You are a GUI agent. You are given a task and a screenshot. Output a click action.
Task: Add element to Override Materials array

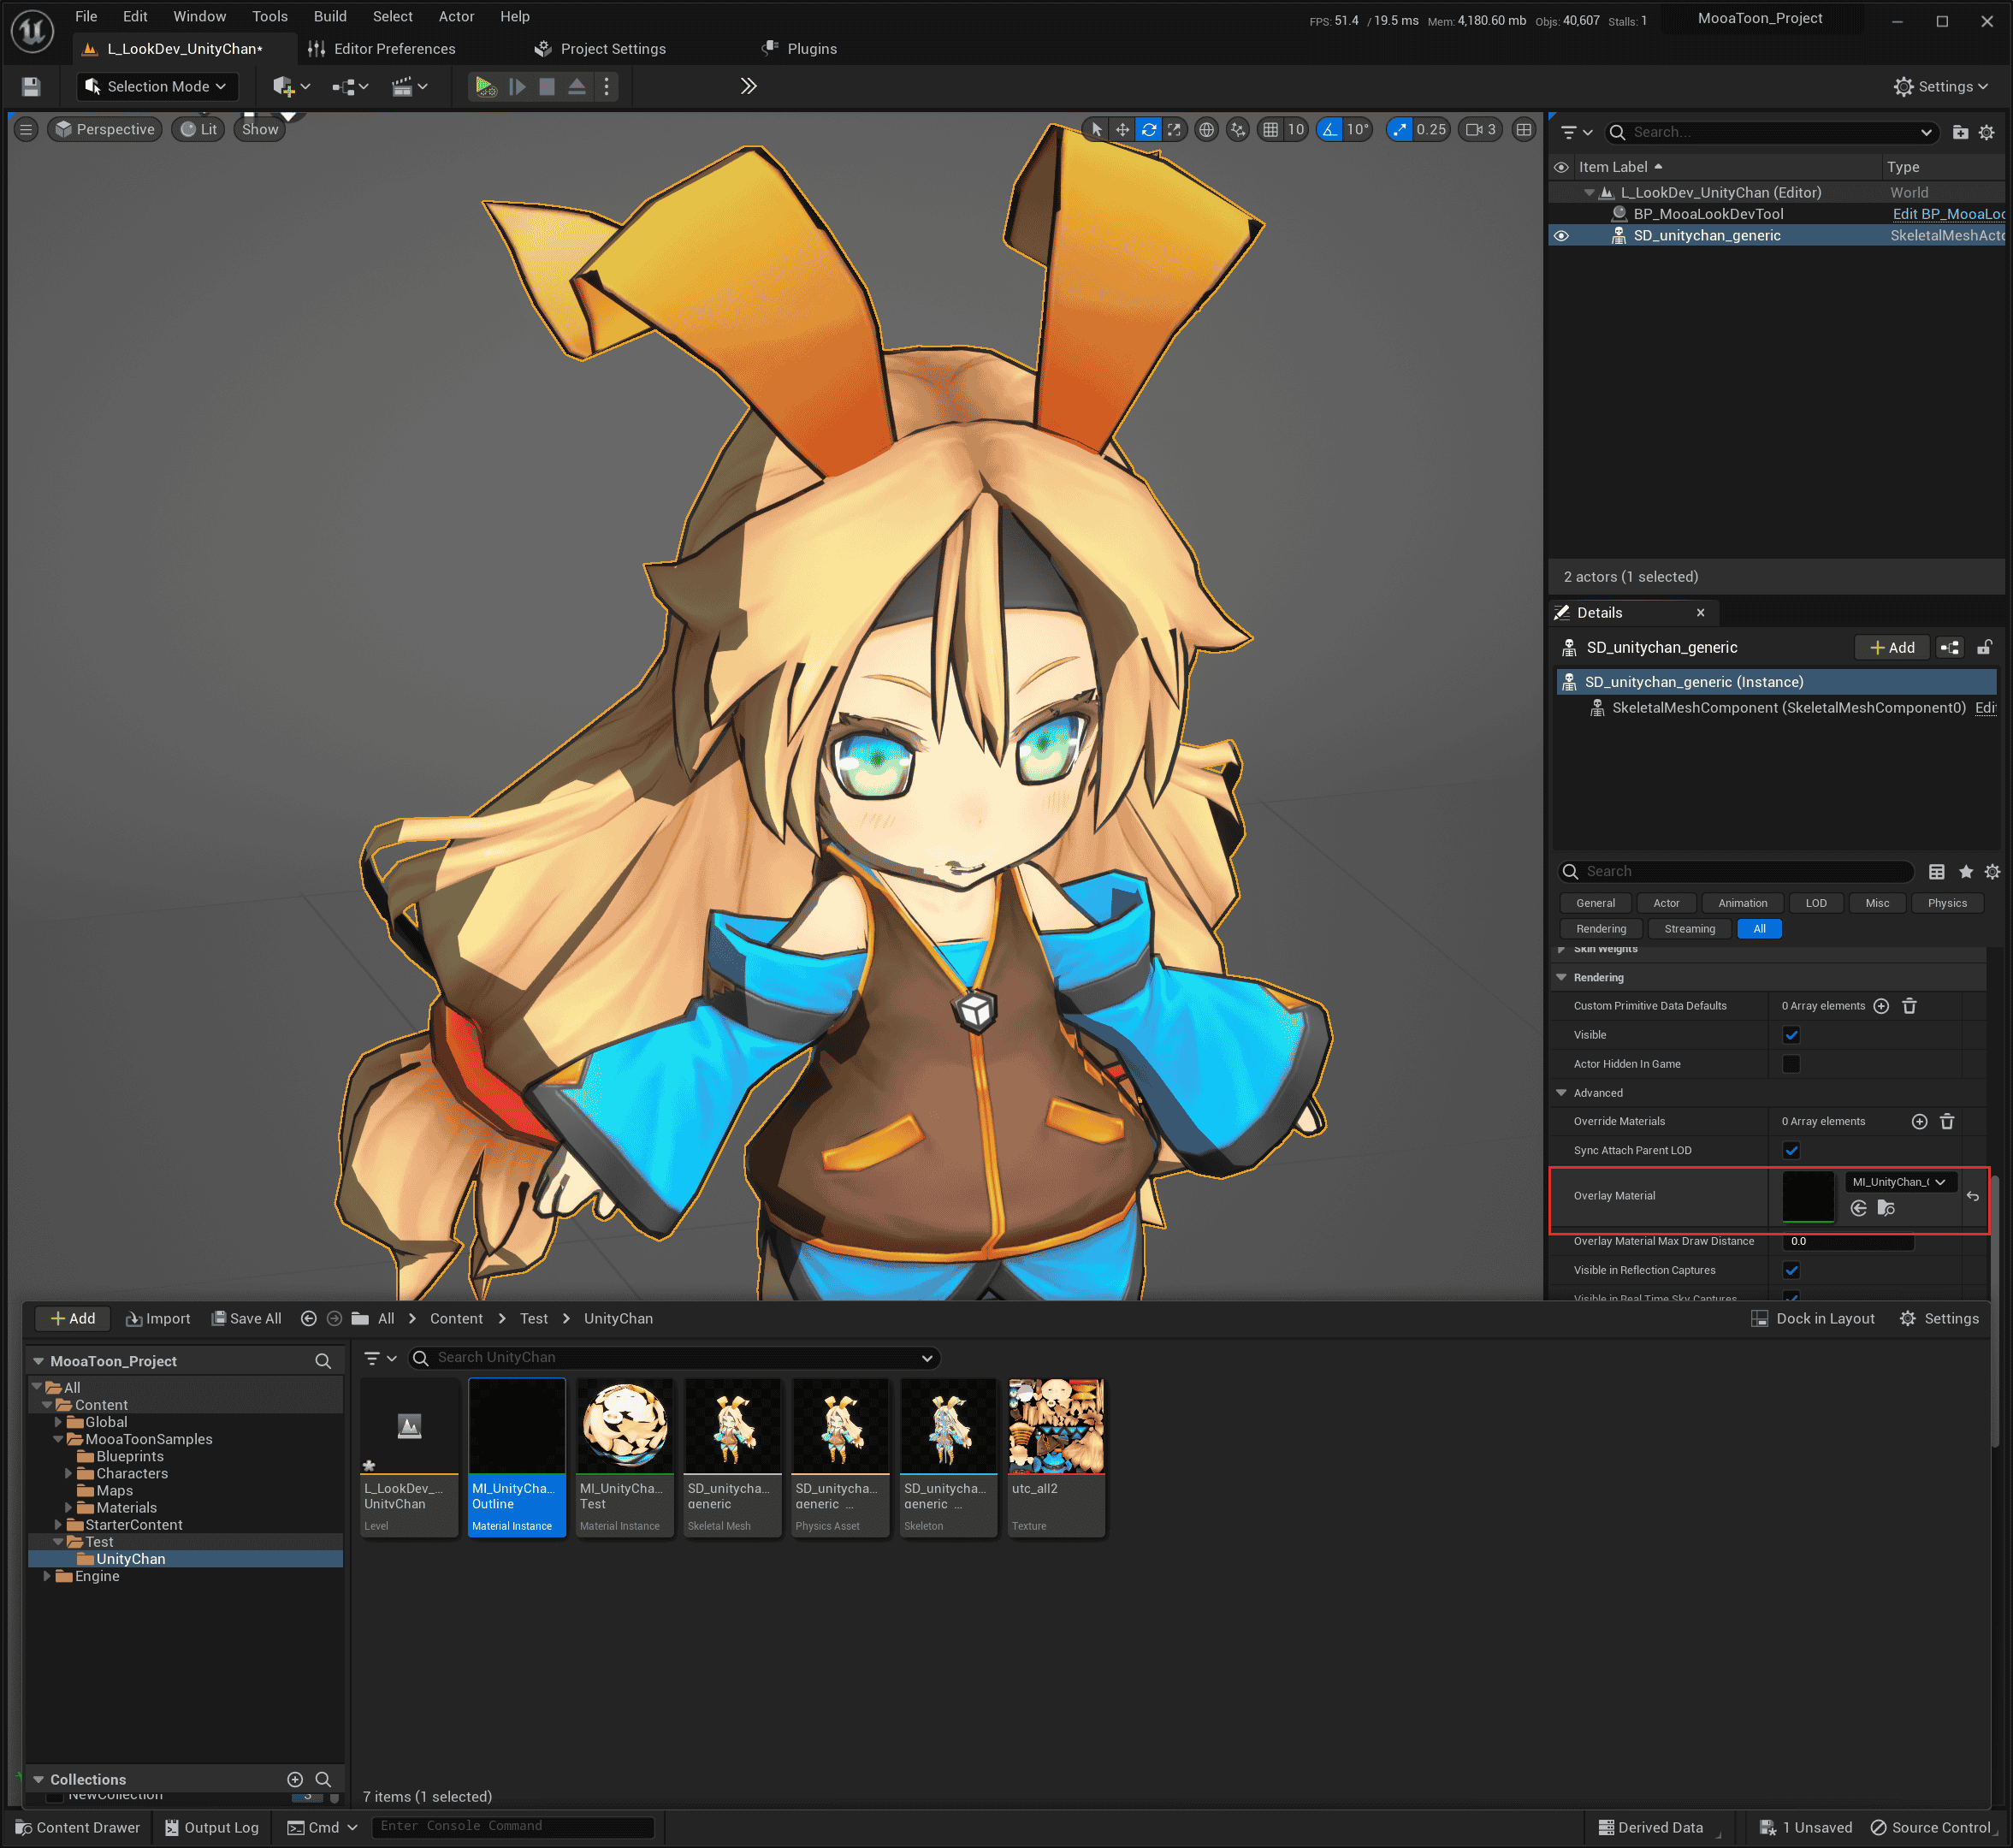pos(1919,1121)
